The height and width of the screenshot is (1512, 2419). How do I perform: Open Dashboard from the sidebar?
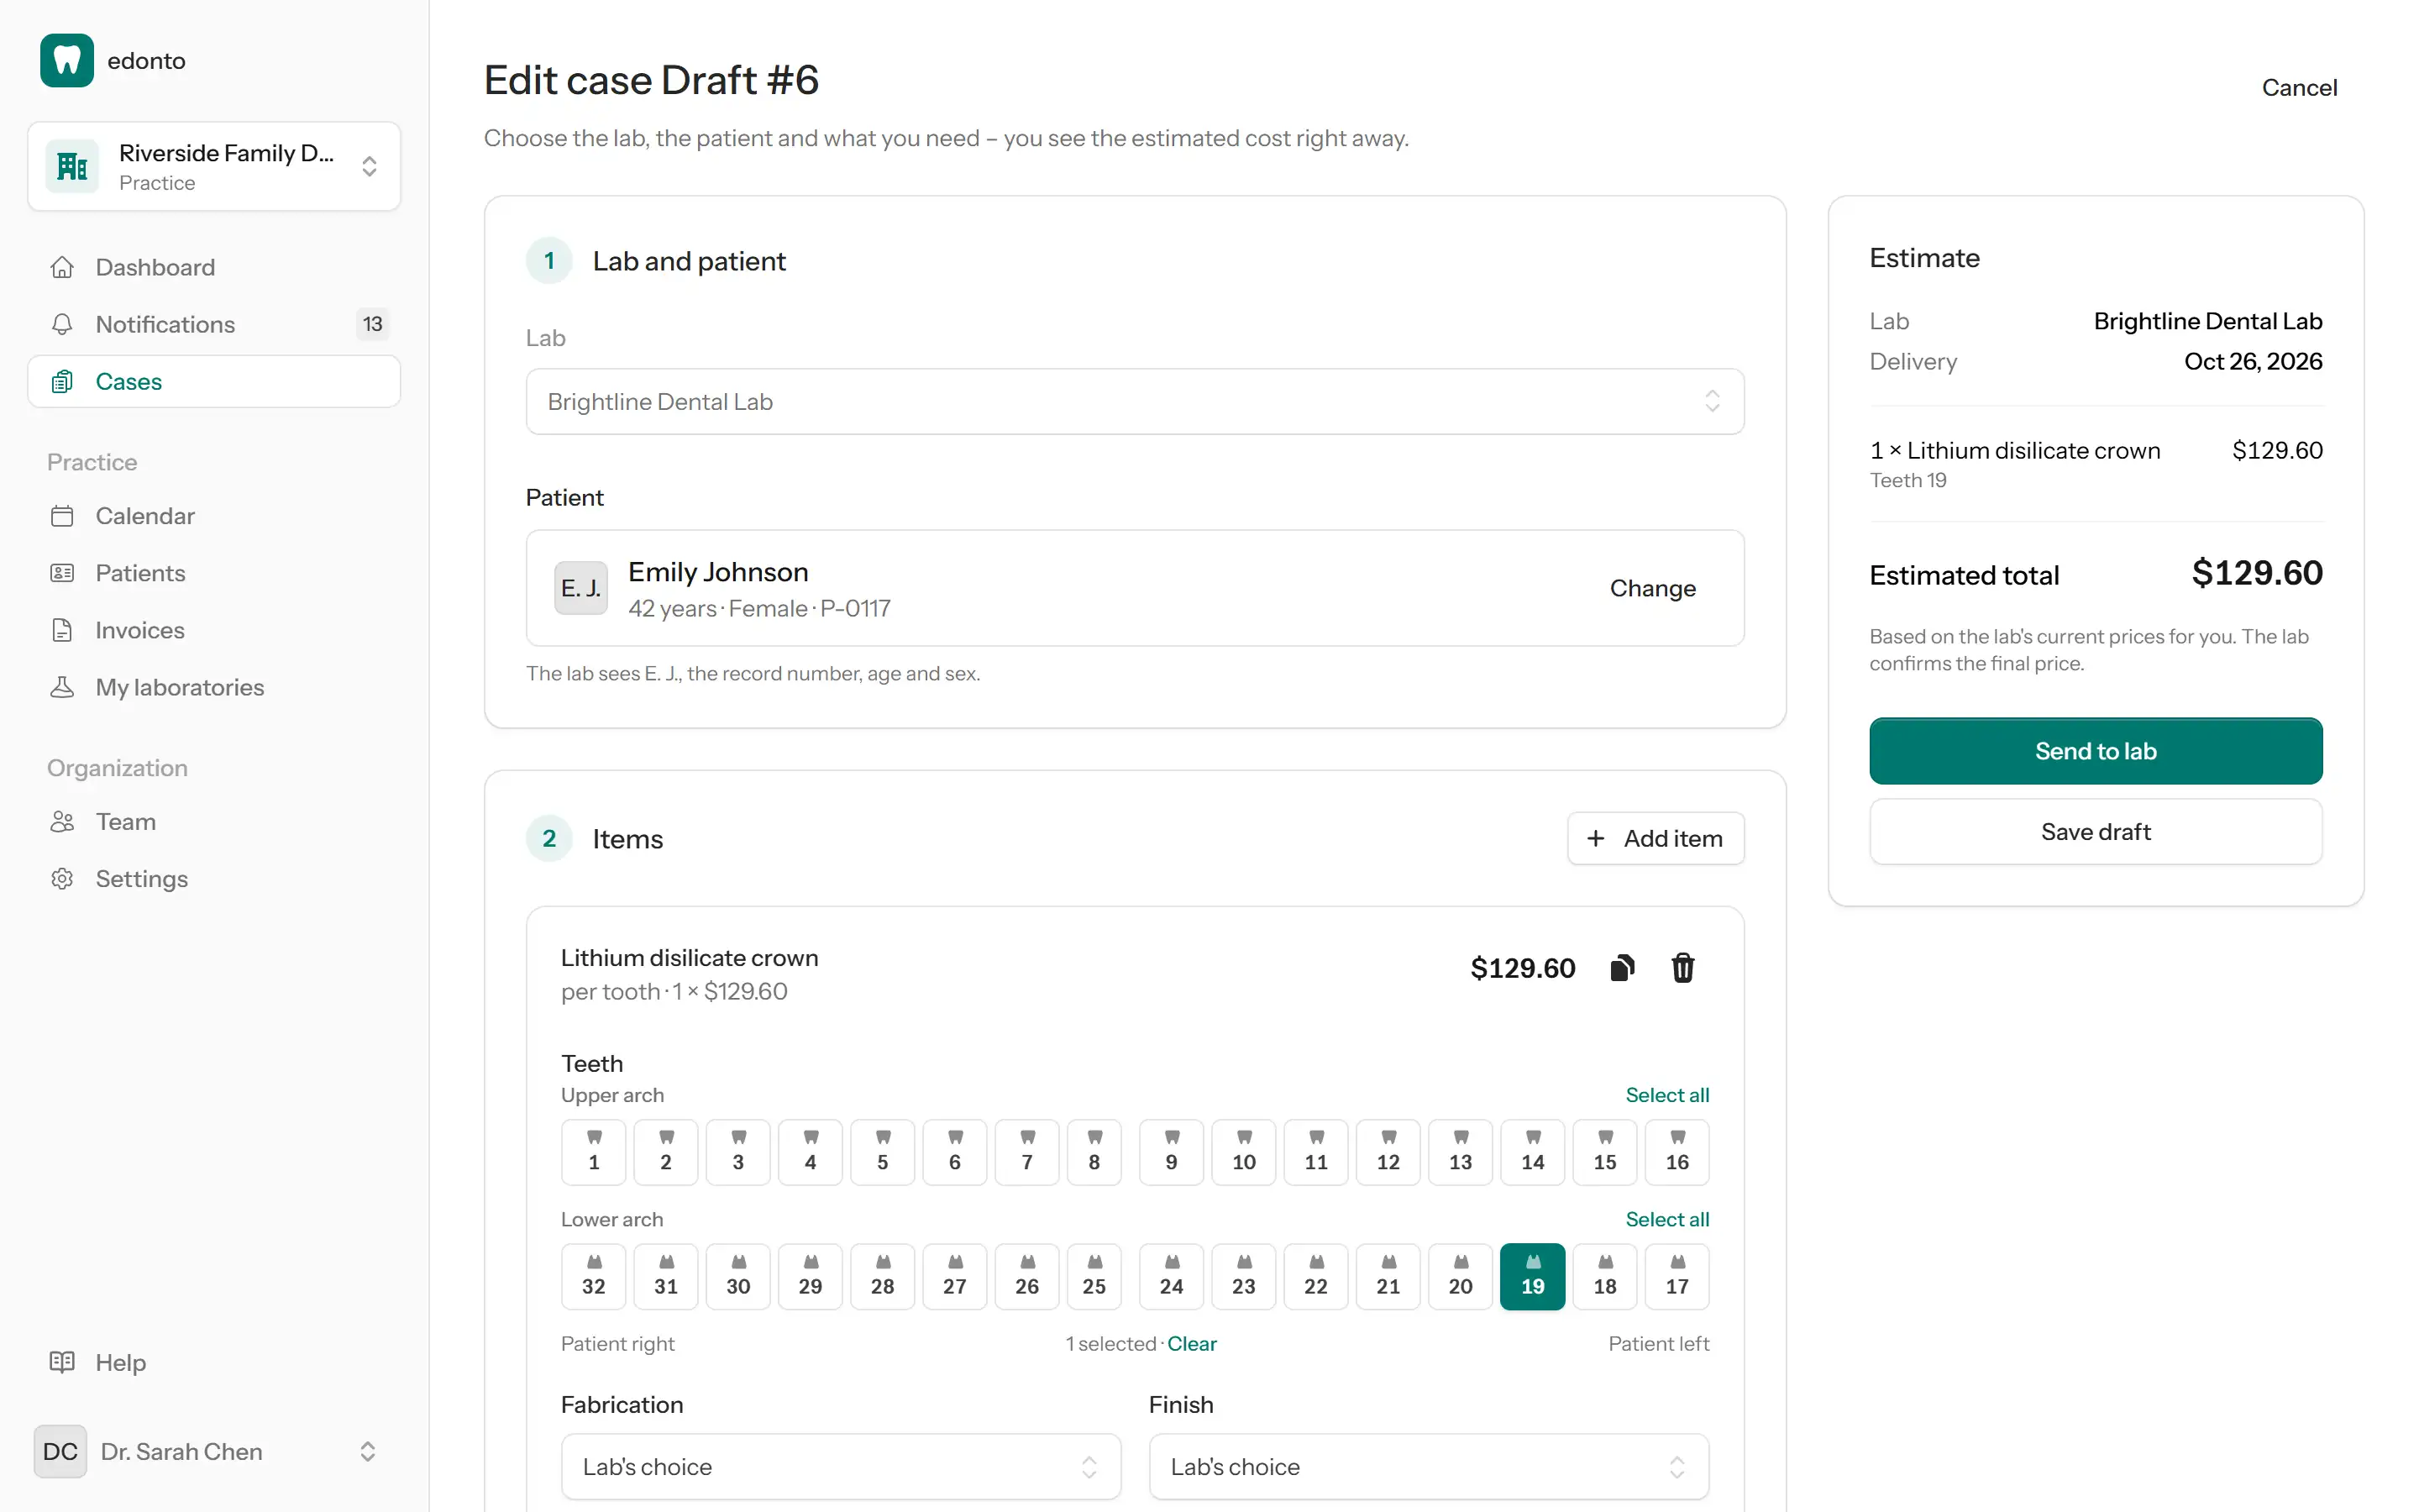click(214, 267)
